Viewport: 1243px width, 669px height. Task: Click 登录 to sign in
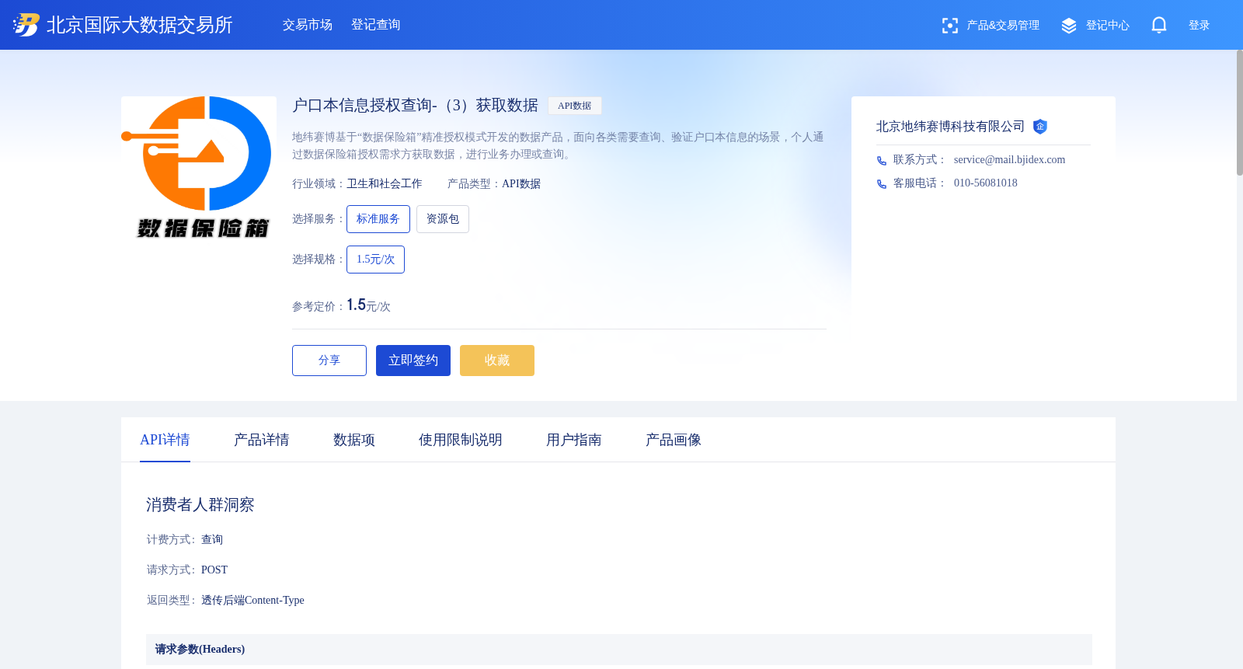pos(1199,26)
